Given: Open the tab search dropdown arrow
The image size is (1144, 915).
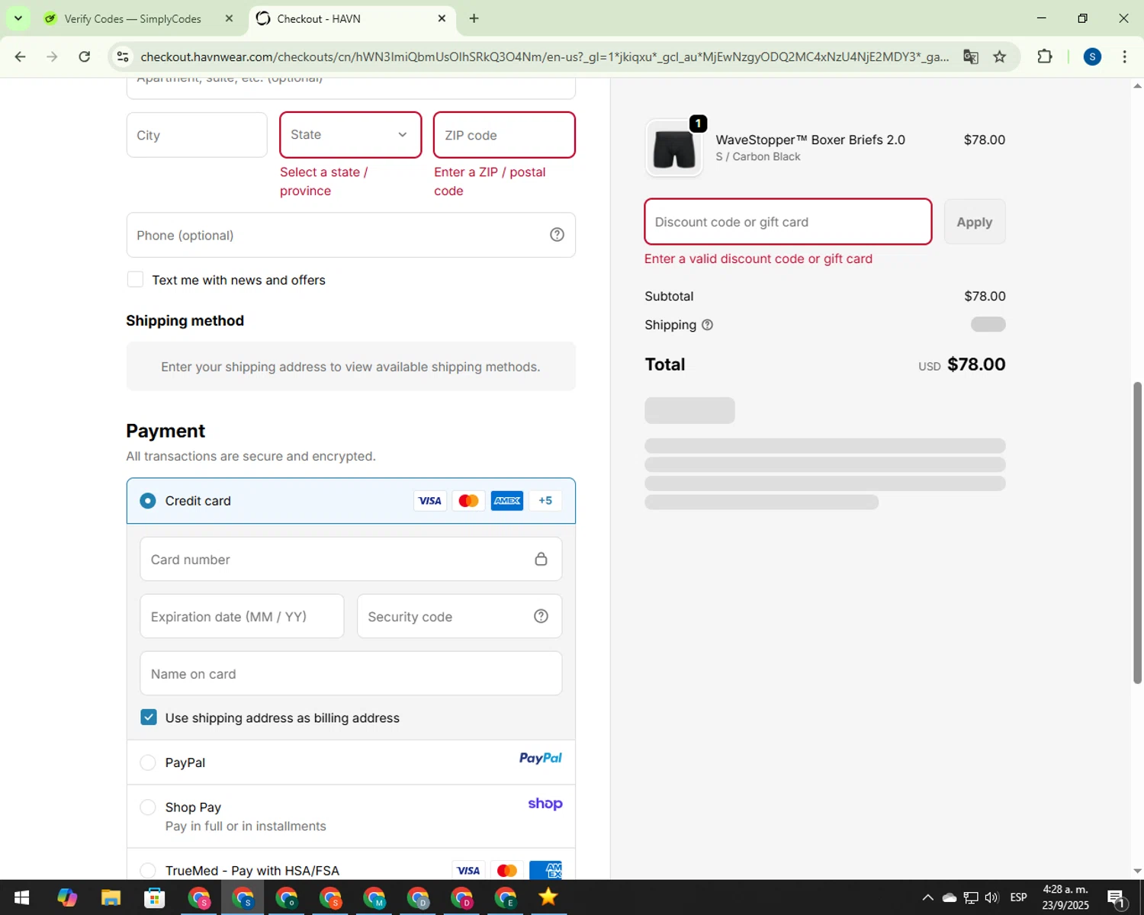Looking at the screenshot, I should click(x=18, y=18).
